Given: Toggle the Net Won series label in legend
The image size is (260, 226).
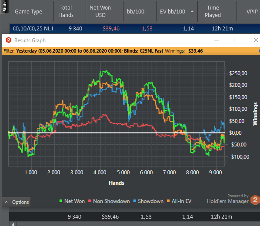Looking at the screenshot, I should [x=74, y=201].
